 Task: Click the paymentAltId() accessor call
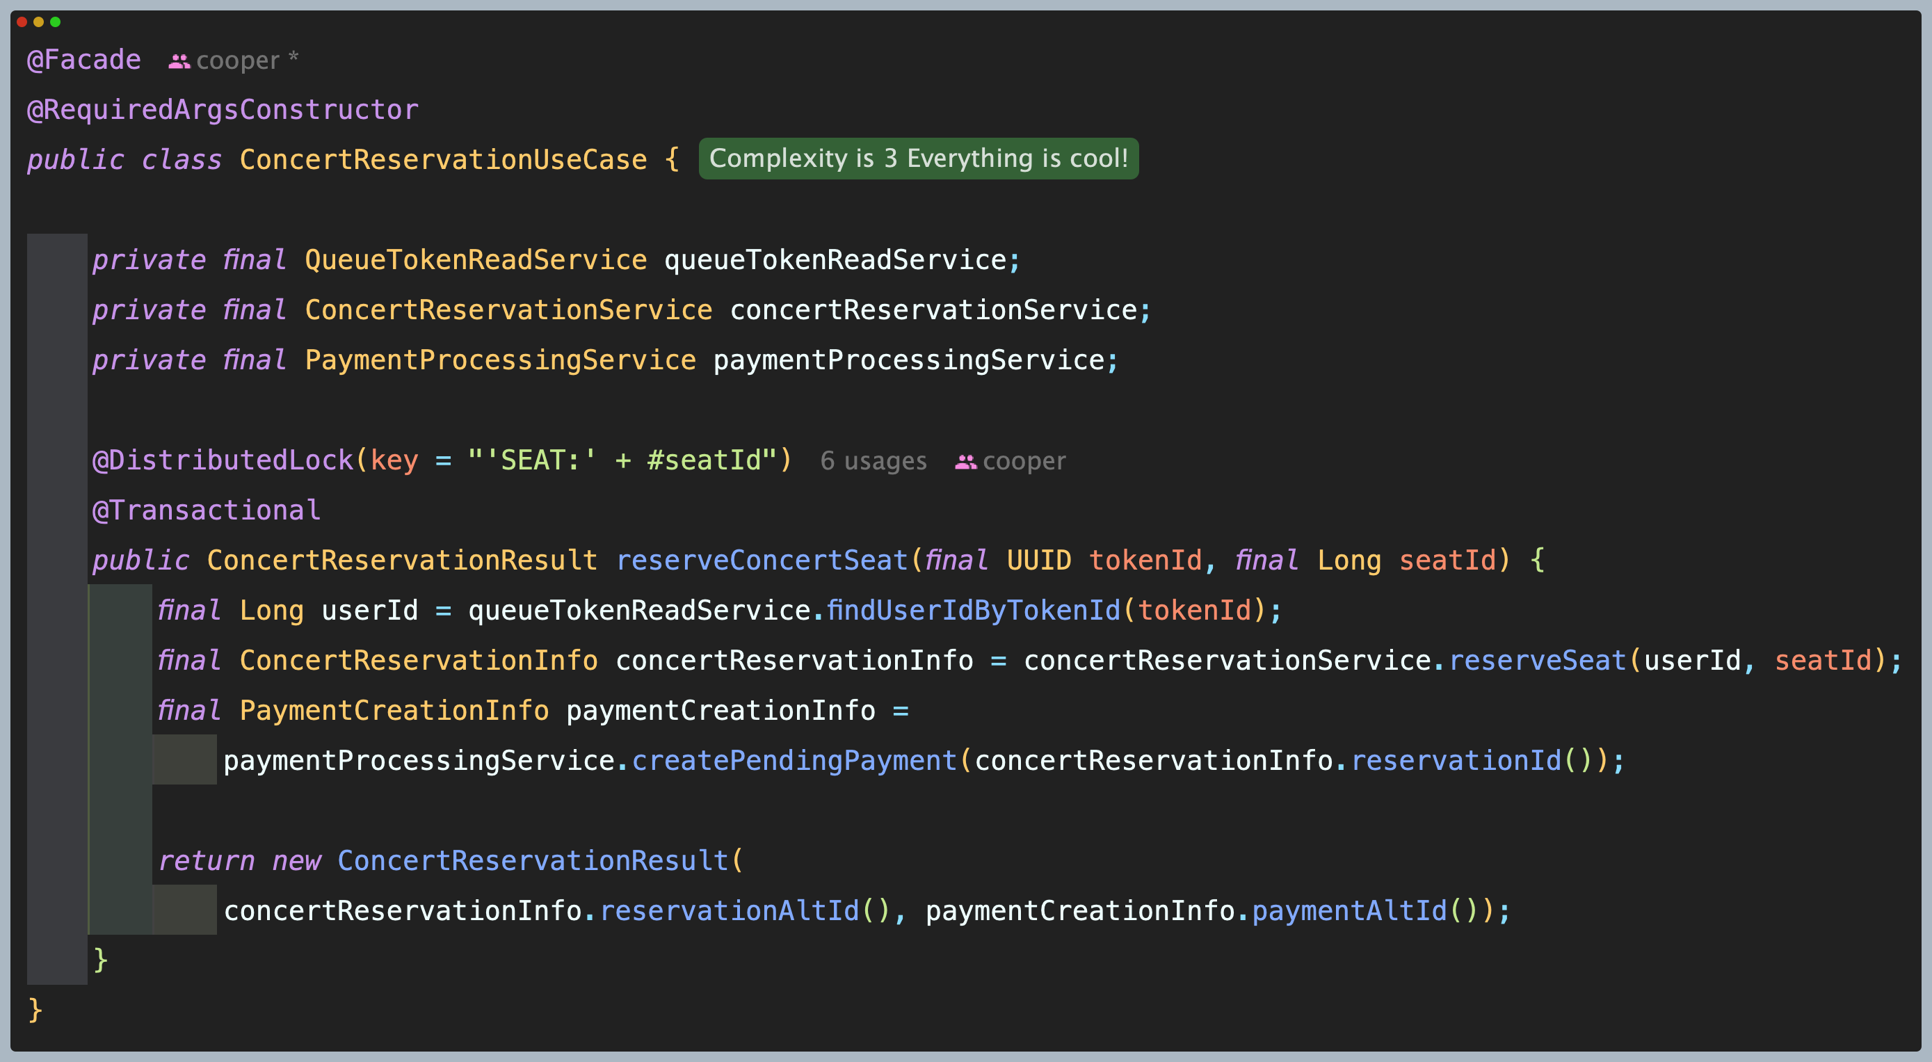(x=1366, y=910)
